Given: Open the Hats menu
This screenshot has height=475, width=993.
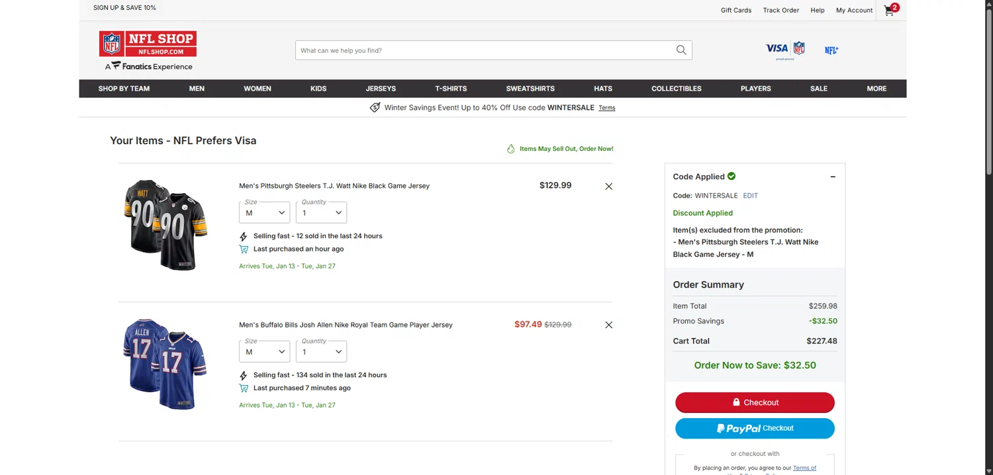Looking at the screenshot, I should pyautogui.click(x=603, y=89).
